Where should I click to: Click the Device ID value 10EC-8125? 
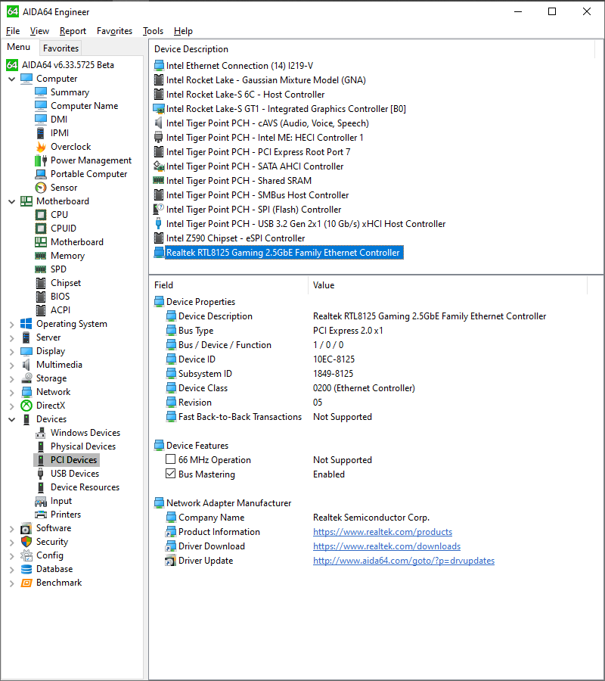pyautogui.click(x=334, y=359)
